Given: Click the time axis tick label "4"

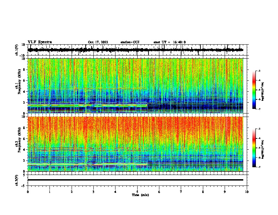Looking at the screenshot, I should coord(115,192).
